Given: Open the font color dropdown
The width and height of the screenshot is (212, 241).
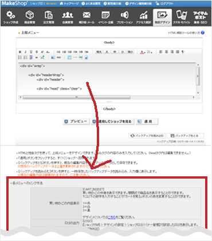Looking at the screenshot, I should point(143,52).
